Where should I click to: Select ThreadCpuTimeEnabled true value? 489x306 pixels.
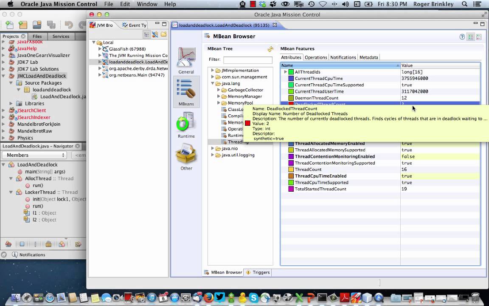440,176
